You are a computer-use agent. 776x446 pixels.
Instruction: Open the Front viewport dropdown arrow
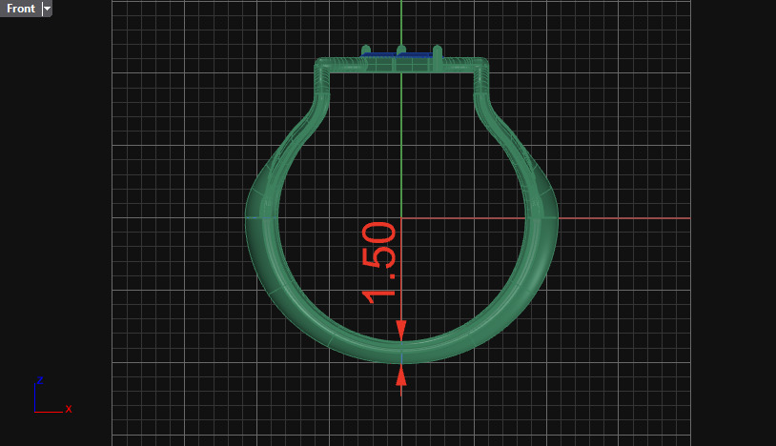tap(47, 9)
